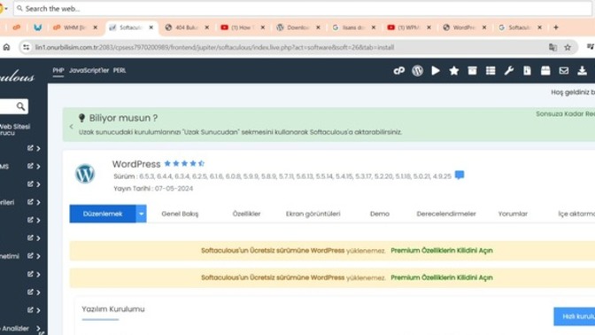Expand the Analizler sidebar category

(x=38, y=328)
